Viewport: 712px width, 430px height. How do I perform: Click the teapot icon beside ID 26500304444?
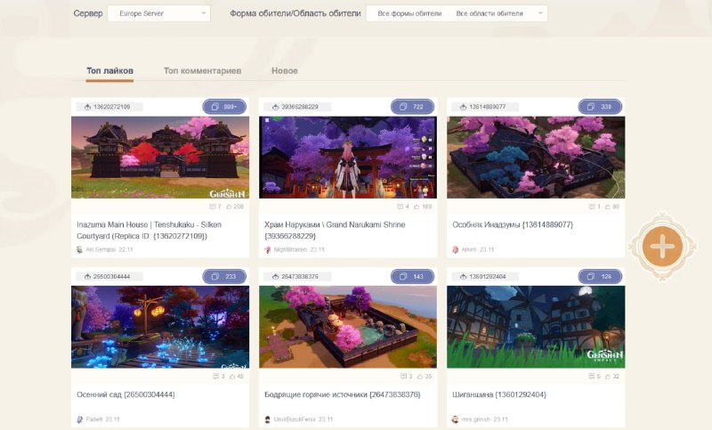[87, 277]
